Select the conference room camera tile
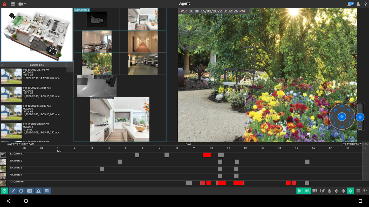The image size is (369, 207). [x=97, y=41]
